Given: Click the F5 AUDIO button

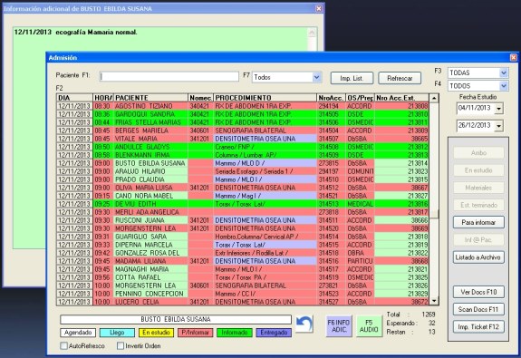Looking at the screenshot, I should pyautogui.click(x=369, y=326).
